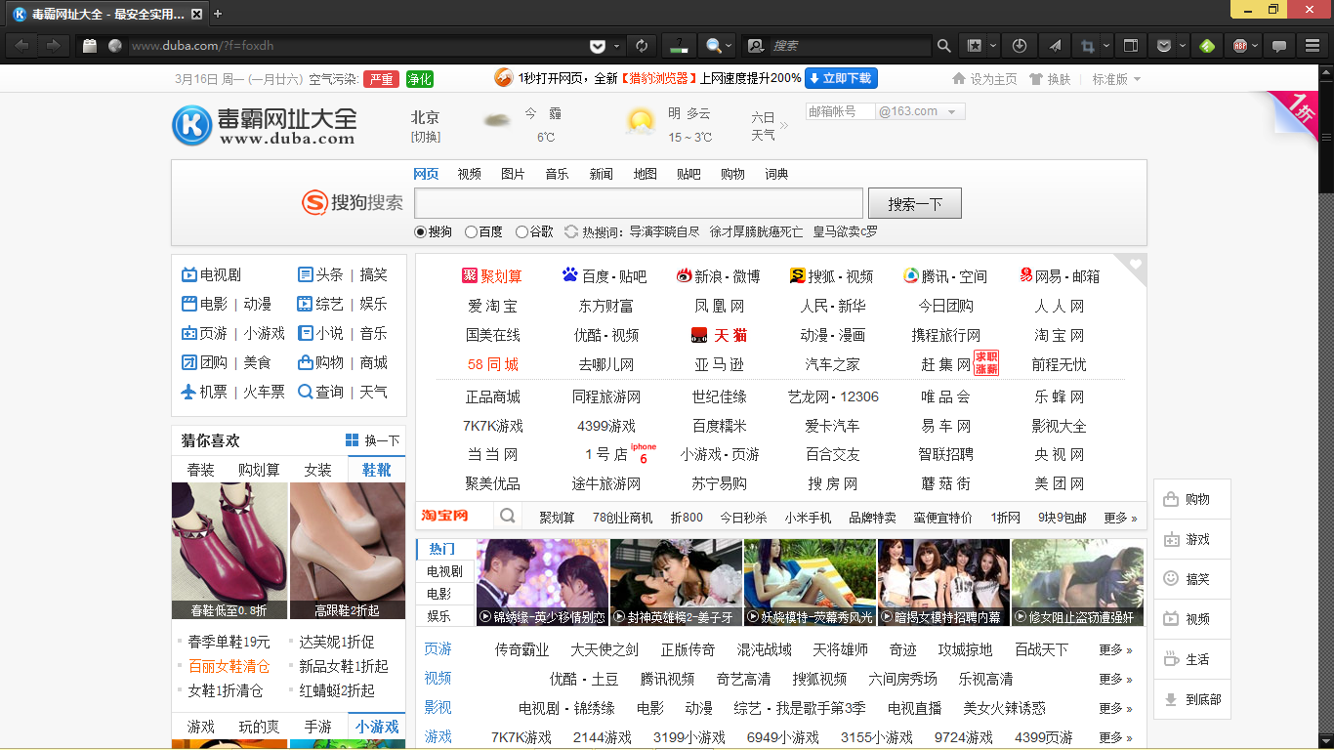Refresh hot search words icon next to 热搜词
1334x750 pixels.
(571, 232)
